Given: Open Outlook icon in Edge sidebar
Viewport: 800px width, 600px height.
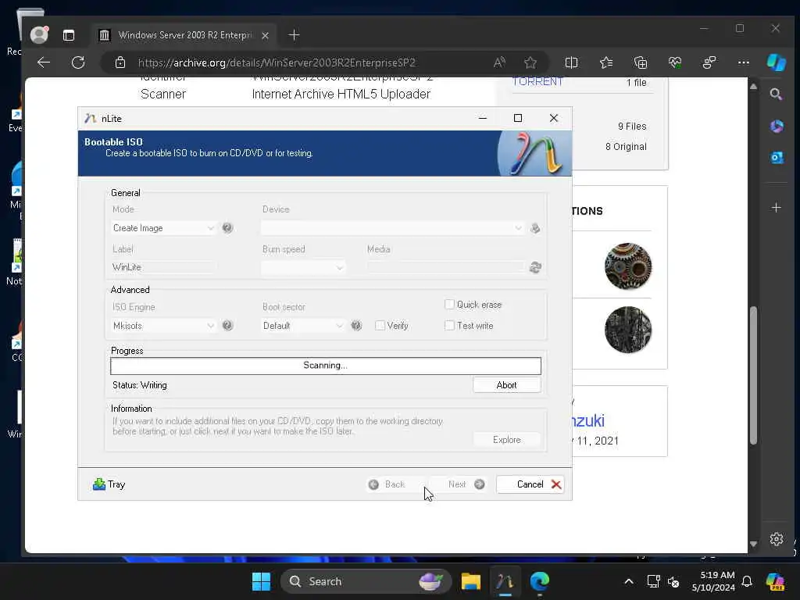Looking at the screenshot, I should point(777,158).
